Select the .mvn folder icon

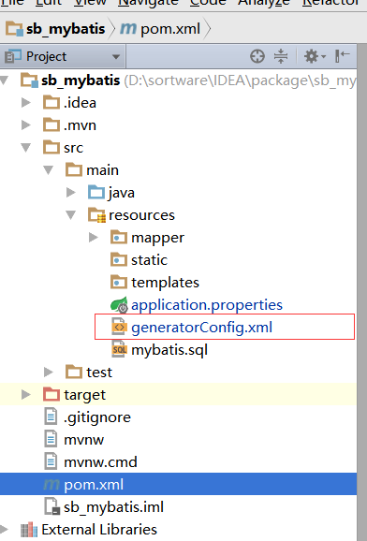pyautogui.click(x=51, y=124)
